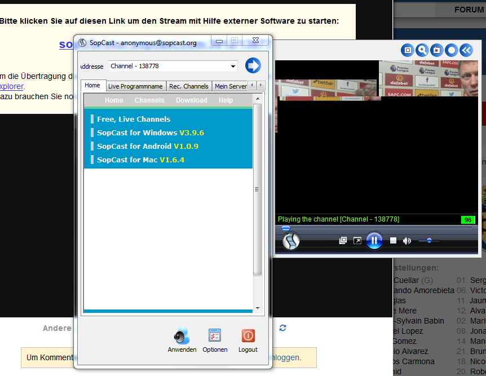Click the magnifier zoom icon above the video
Image resolution: width=486 pixels, height=376 pixels.
[422, 50]
